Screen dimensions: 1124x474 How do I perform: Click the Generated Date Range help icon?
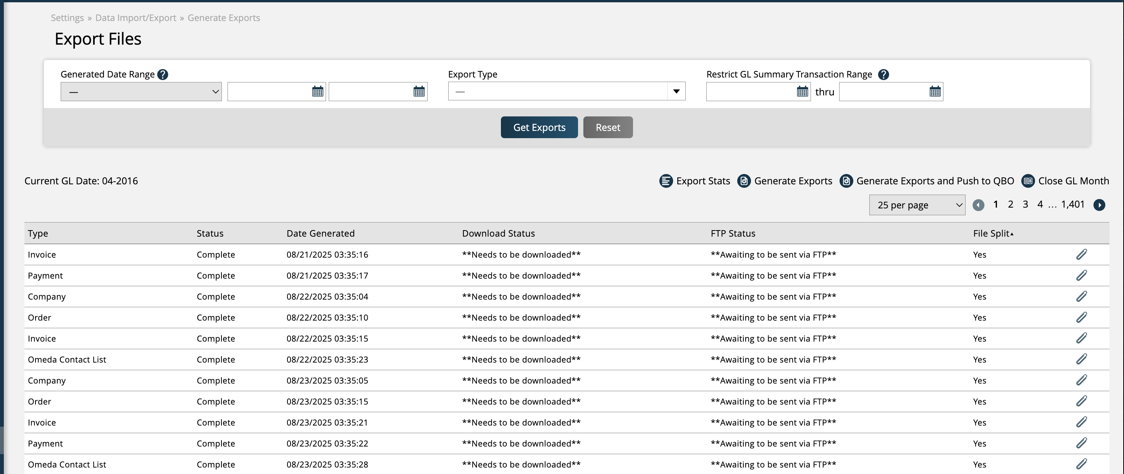(162, 74)
